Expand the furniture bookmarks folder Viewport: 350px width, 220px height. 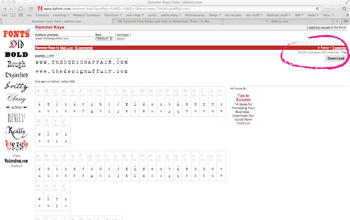113,15
